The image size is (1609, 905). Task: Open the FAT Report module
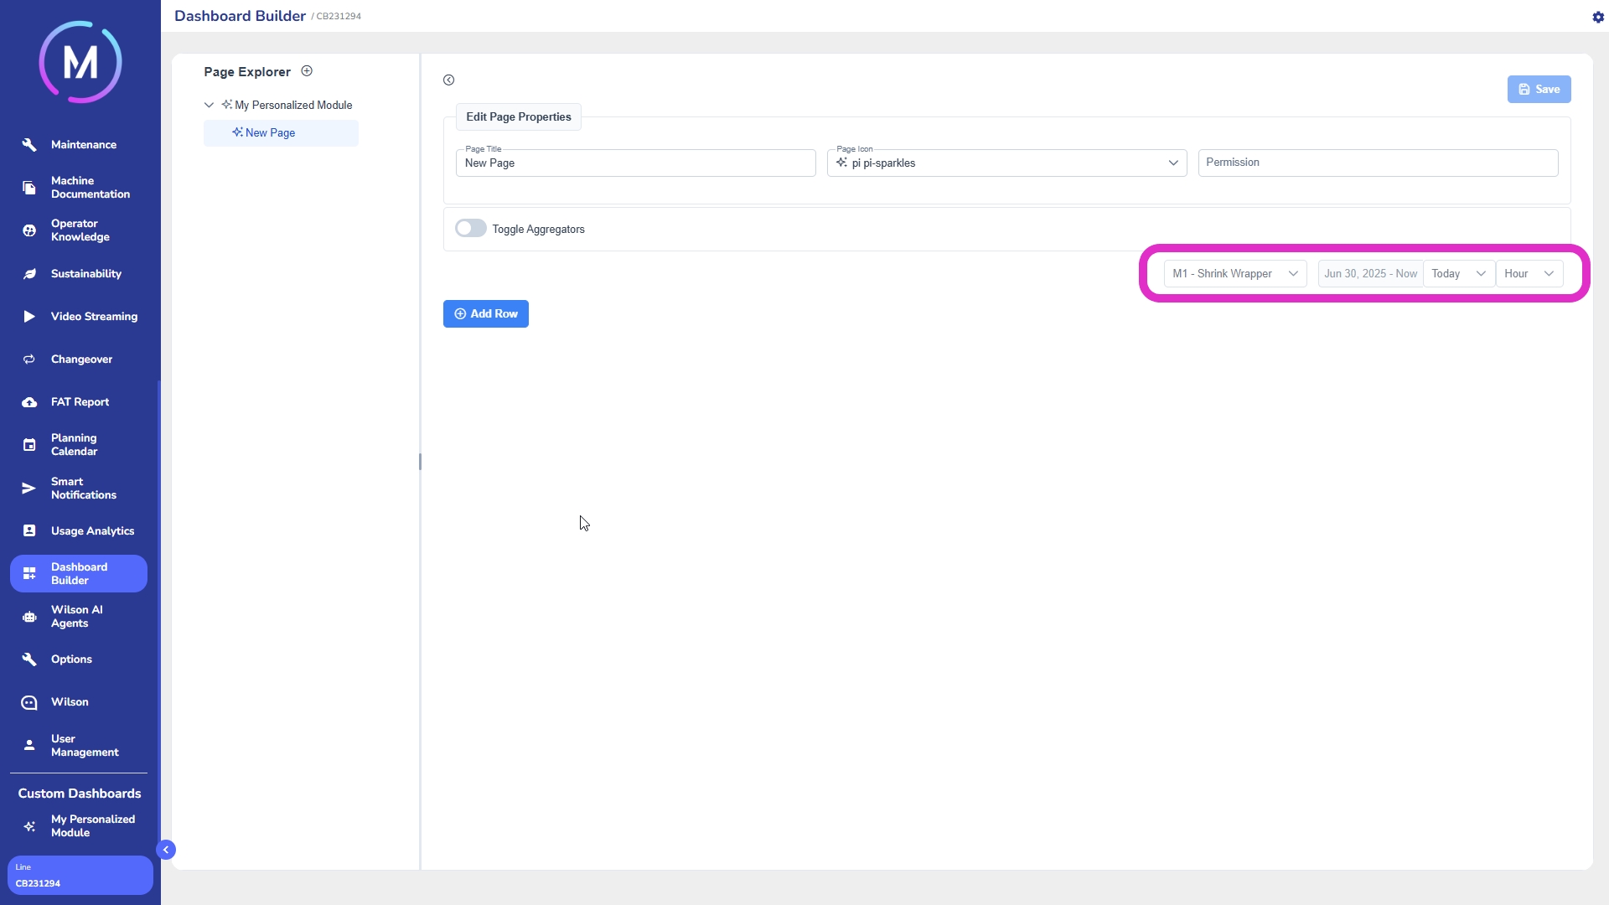pyautogui.click(x=80, y=402)
